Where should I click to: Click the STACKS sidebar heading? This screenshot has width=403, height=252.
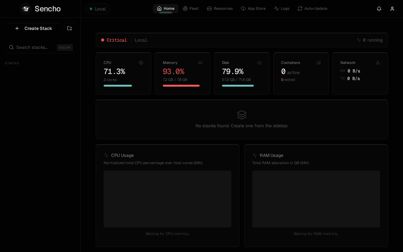click(x=12, y=63)
